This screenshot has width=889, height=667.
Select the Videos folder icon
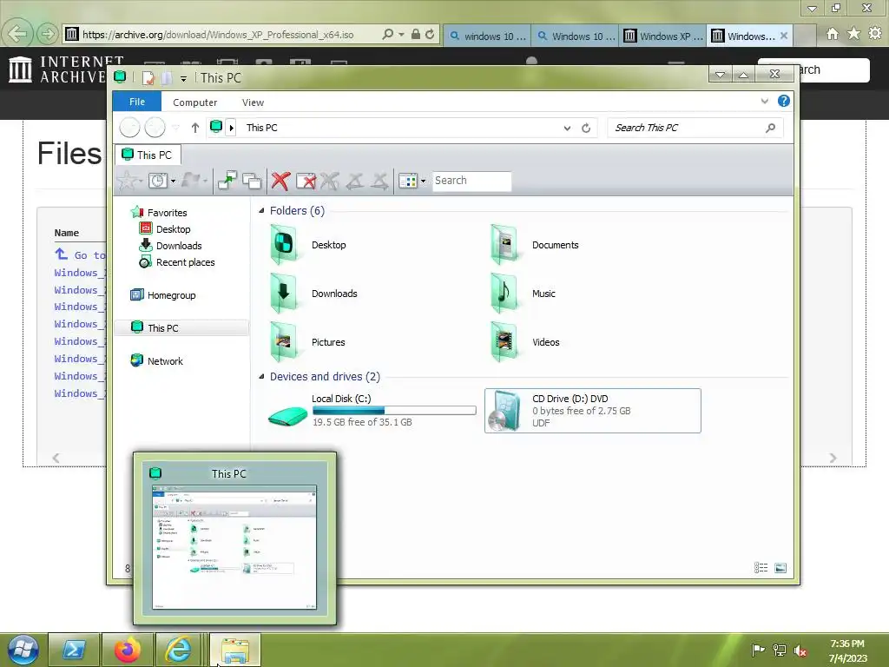click(504, 342)
